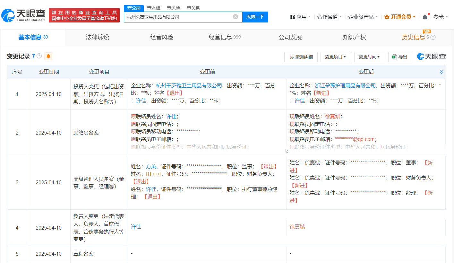Click the 天眼一下 search button
Image resolution: width=454 pixels, height=263 pixels.
coord(255,17)
